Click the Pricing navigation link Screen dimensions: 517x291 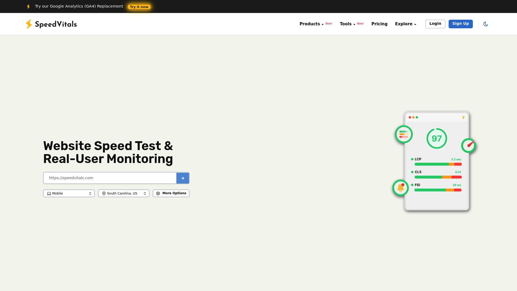pyautogui.click(x=379, y=24)
